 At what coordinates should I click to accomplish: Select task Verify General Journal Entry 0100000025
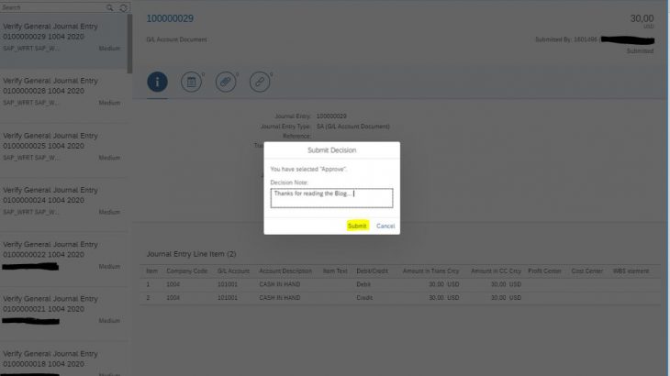pos(63,150)
